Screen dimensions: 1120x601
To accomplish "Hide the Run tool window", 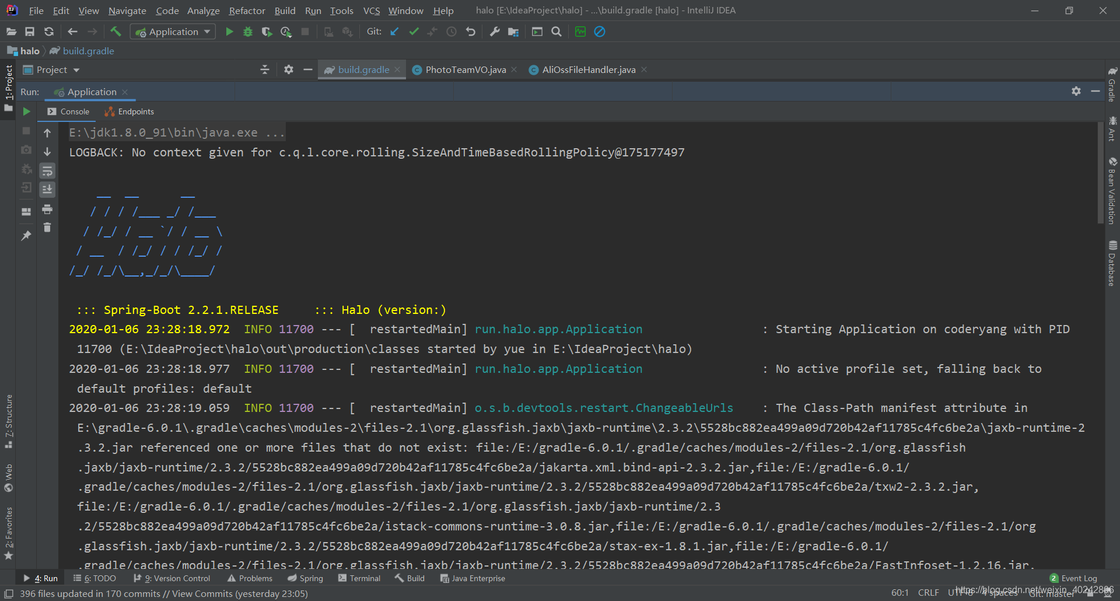I will tap(1095, 91).
